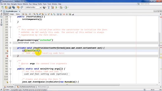Viewport: 162px width, 91px height.
Task: Collapse the jTextField1ActionPerformed fold at line 84
Action: [x=10, y=48]
